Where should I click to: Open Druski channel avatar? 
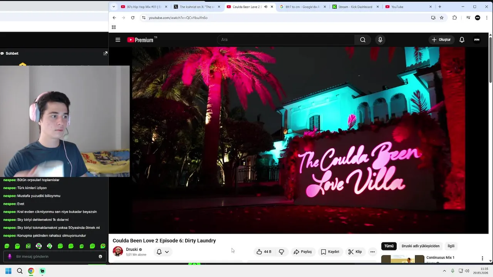(118, 252)
